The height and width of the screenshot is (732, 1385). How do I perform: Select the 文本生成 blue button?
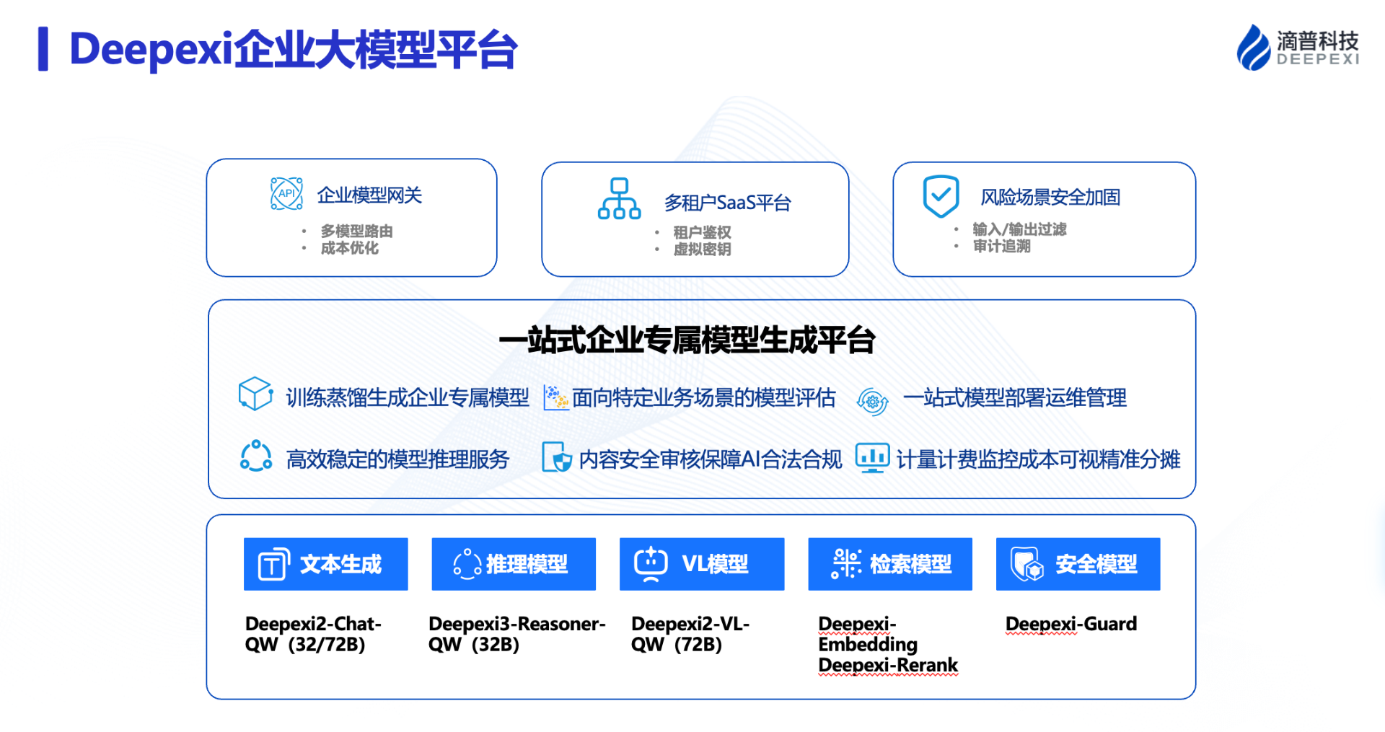[x=326, y=564]
